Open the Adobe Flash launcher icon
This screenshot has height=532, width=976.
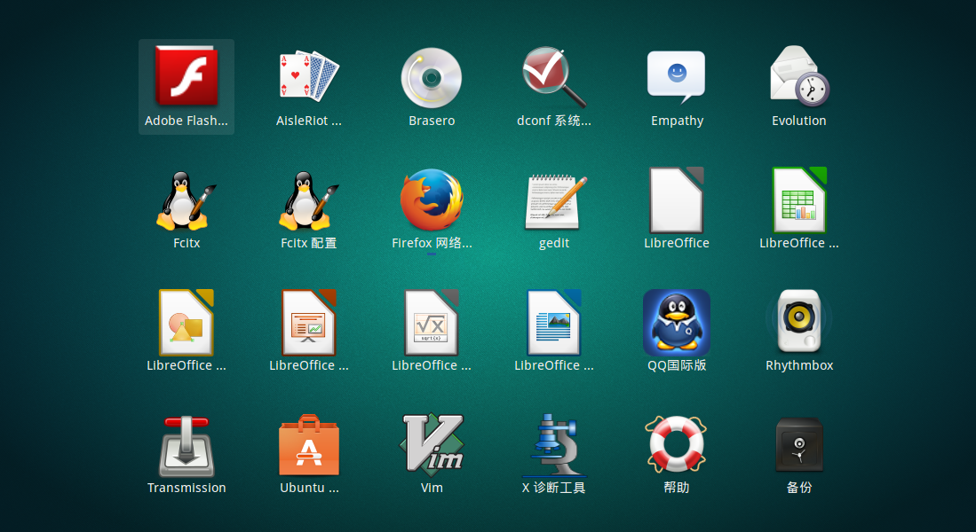[186, 76]
